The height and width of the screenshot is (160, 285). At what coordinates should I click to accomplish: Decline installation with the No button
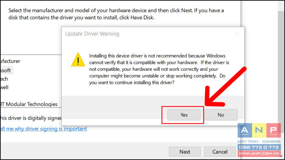point(221,115)
